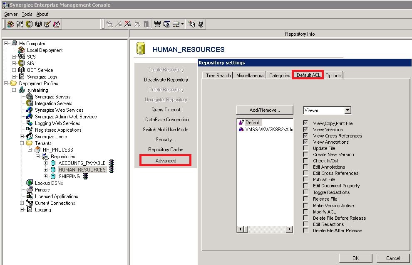
Task: Click the checklist with pen toolbar icon
Action: tap(47, 24)
